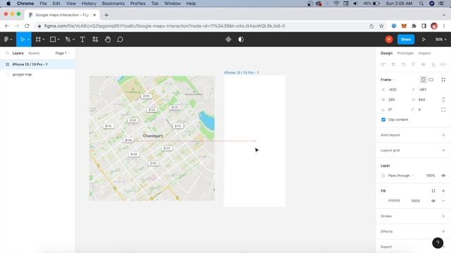Open Pass through blend mode dropdown
The image size is (451, 253).
tap(401, 176)
